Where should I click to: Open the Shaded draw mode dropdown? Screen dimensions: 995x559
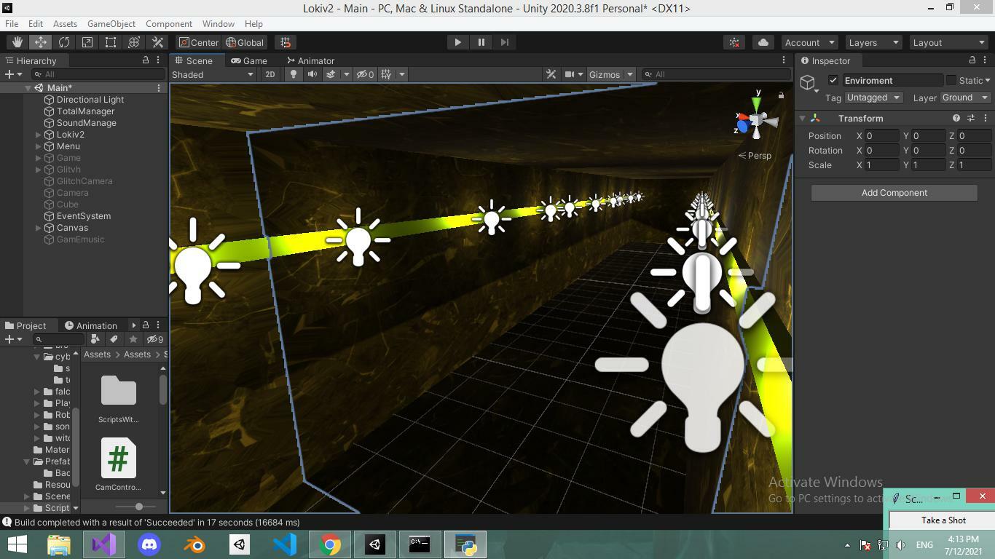coord(213,74)
